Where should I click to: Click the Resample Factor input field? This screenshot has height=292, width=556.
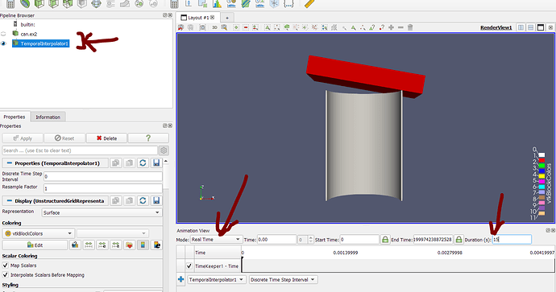pos(103,189)
